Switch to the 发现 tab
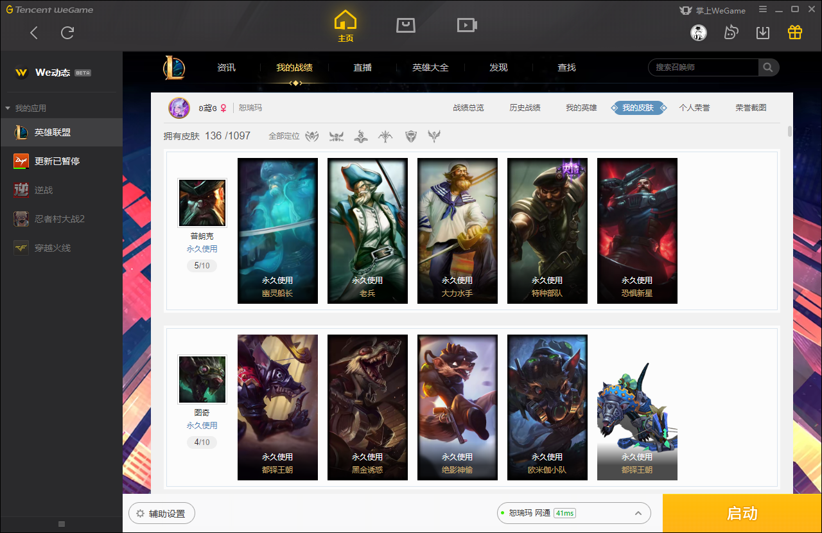822x533 pixels. 499,67
